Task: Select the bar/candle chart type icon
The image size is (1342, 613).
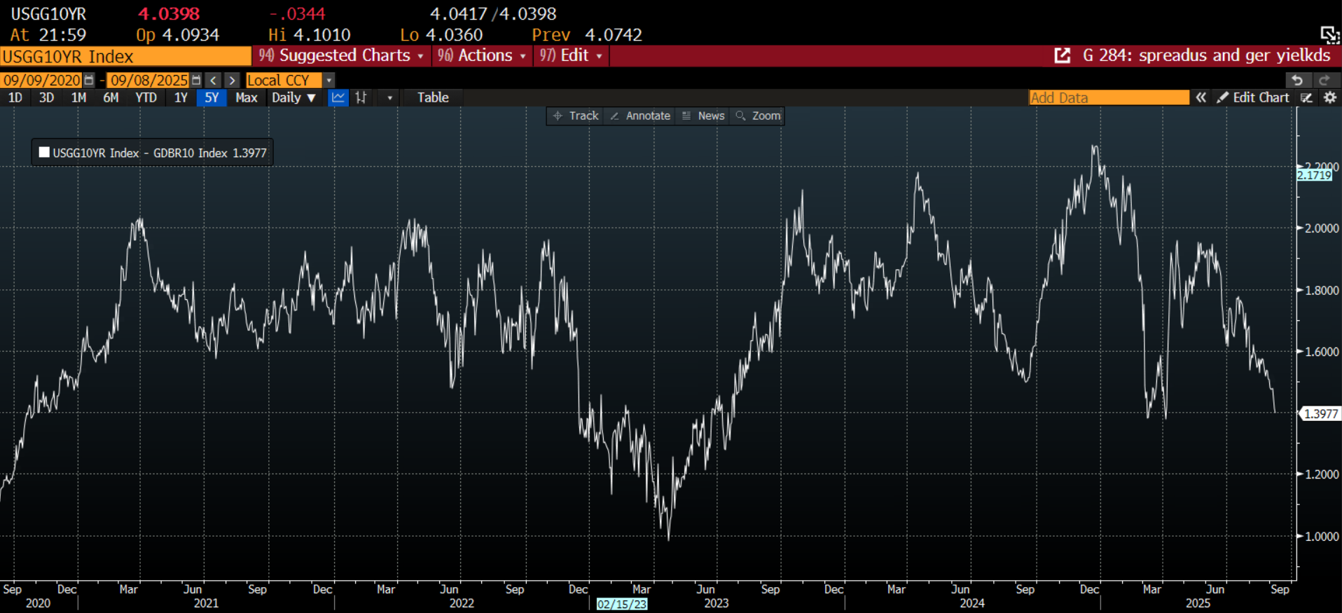Action: [x=361, y=97]
